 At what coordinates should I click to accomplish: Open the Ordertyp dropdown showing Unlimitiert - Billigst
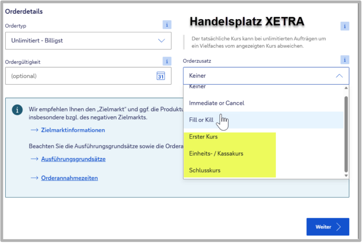(x=88, y=41)
